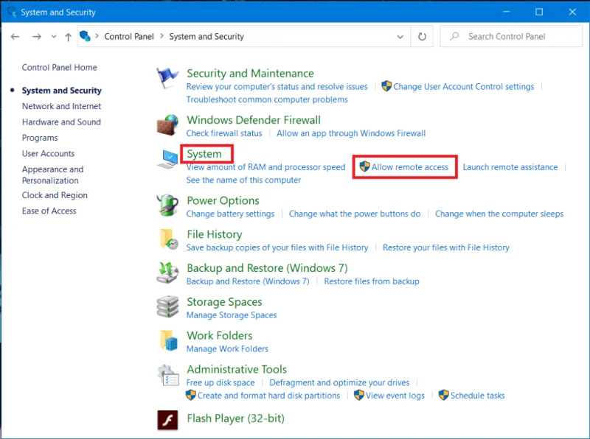Click the Forward arrow in navigation bar
Image resolution: width=590 pixels, height=439 pixels.
coord(36,36)
